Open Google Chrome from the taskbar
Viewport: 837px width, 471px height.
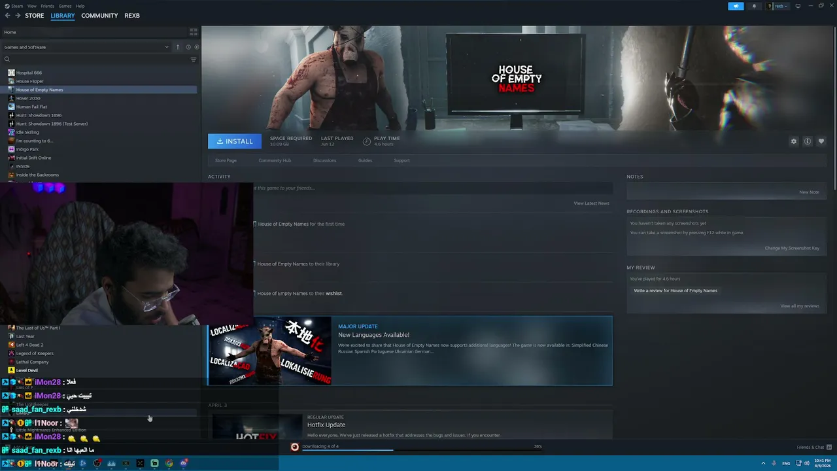pyautogui.click(x=169, y=463)
